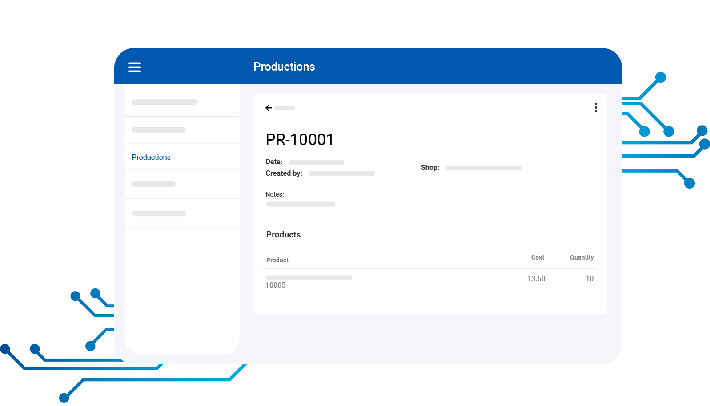Click the PR-10001 production title
Screen dimensions: 710x406
300,140
